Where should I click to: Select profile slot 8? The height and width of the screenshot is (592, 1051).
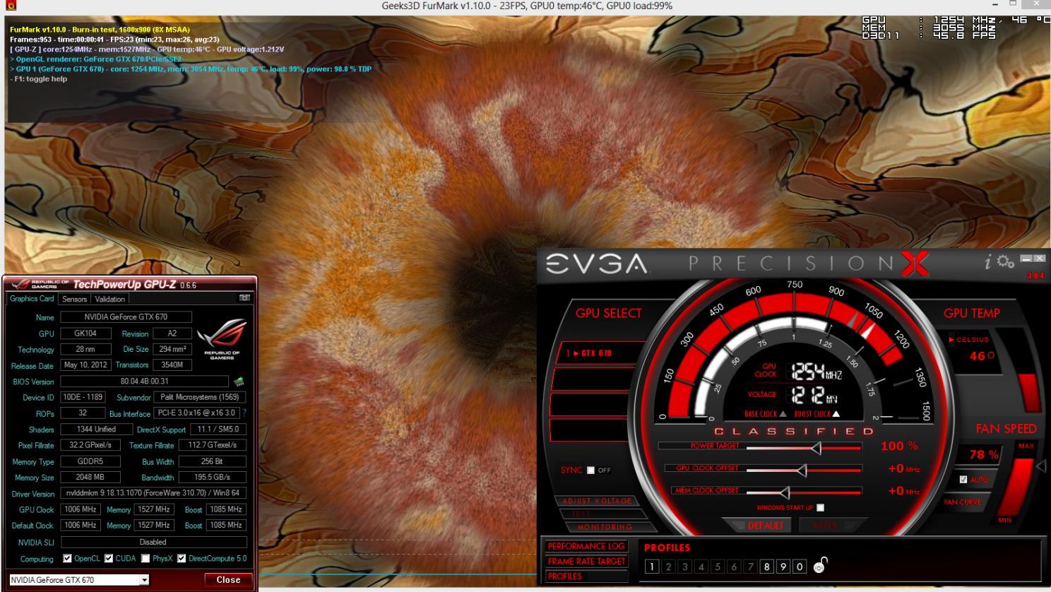pyautogui.click(x=767, y=567)
